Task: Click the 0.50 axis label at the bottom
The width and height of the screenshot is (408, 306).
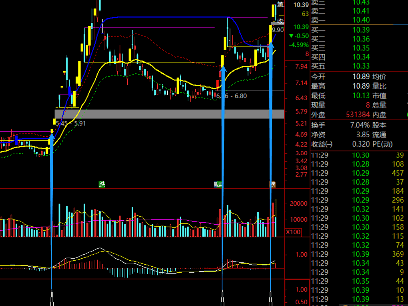Action: pyautogui.click(x=301, y=302)
